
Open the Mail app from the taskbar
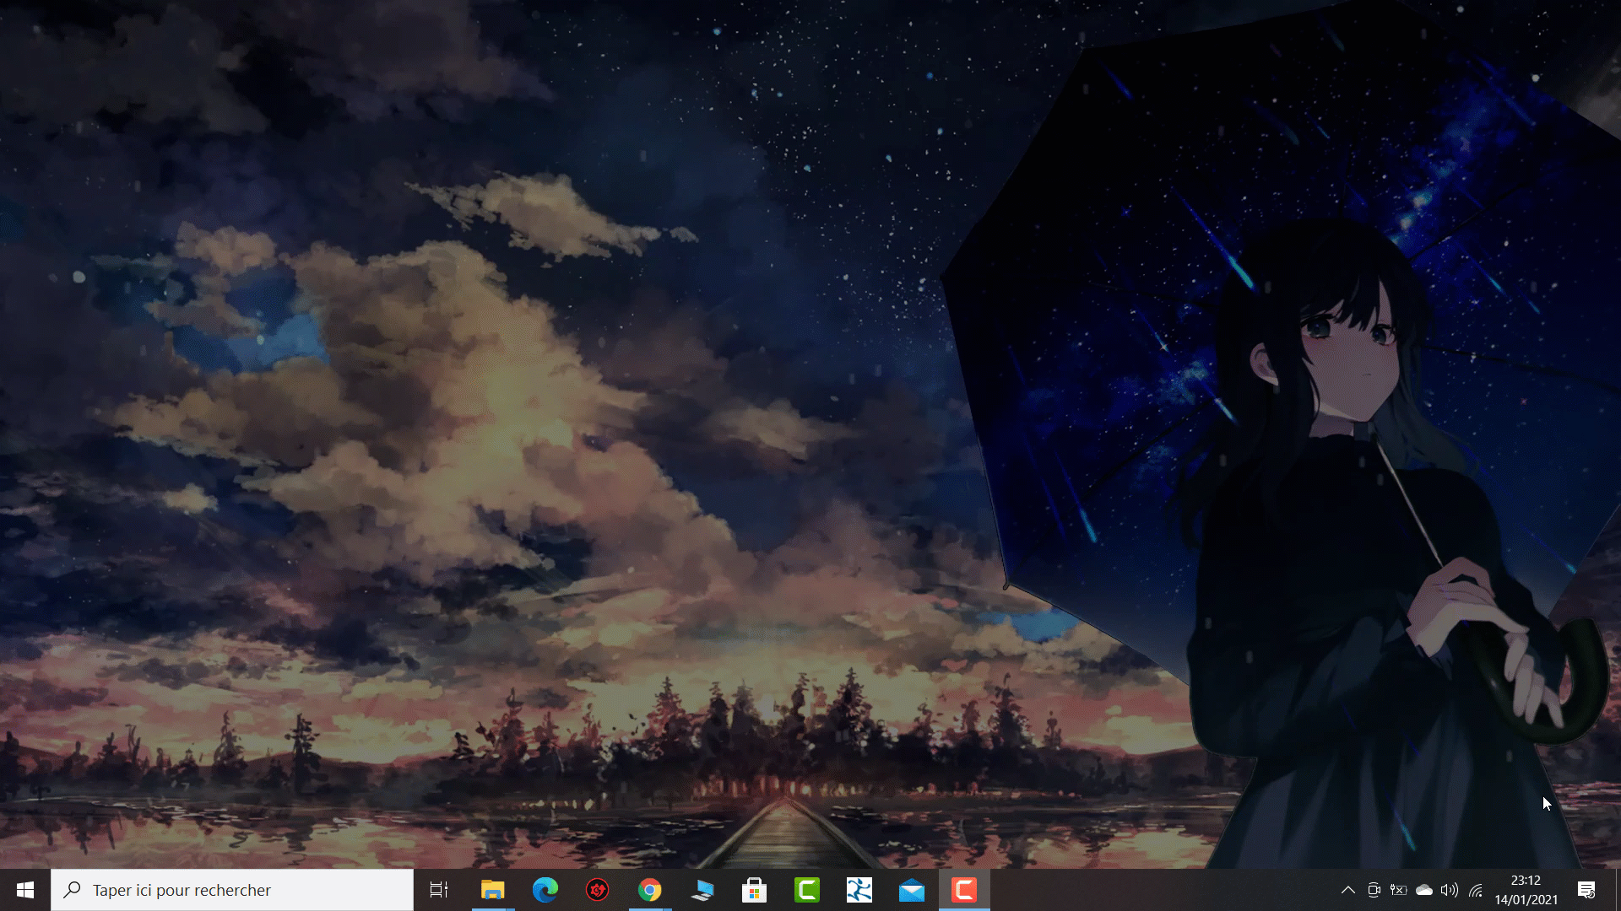911,890
